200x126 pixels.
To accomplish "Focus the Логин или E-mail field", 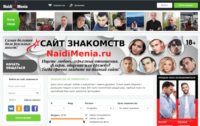I will point(23,86).
